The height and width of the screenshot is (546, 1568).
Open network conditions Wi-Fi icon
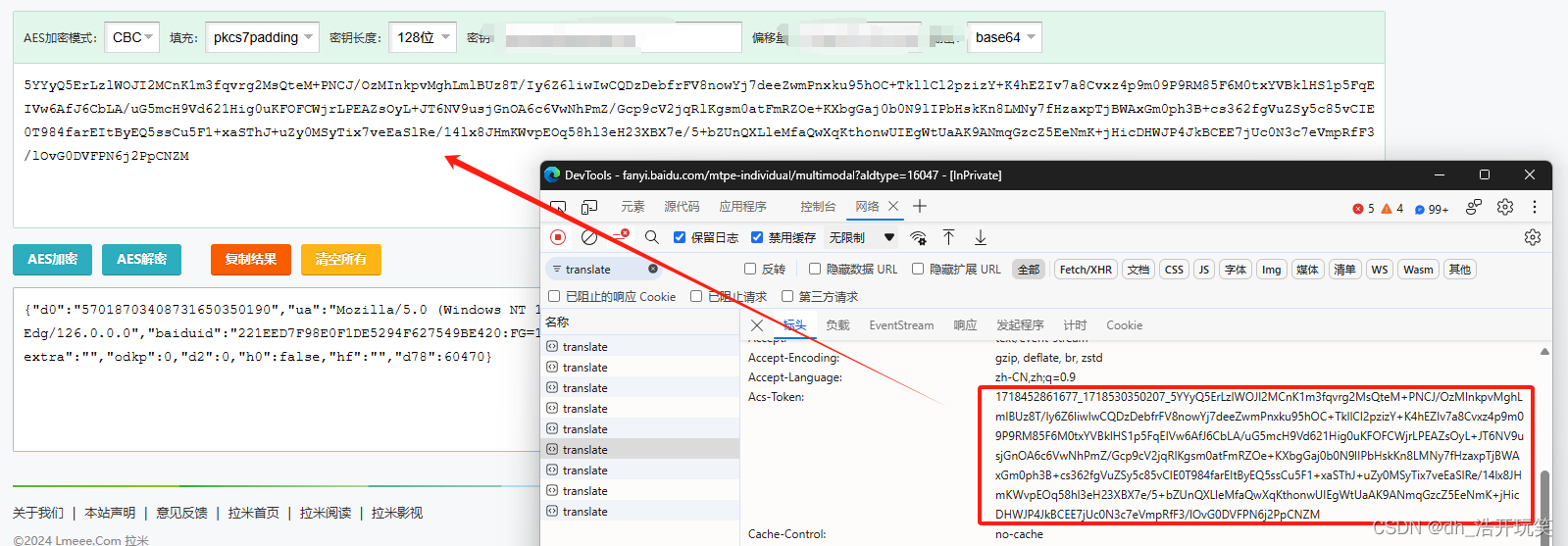919,237
